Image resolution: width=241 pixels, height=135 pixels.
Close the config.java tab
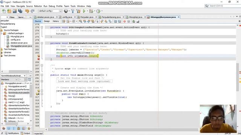point(75,17)
